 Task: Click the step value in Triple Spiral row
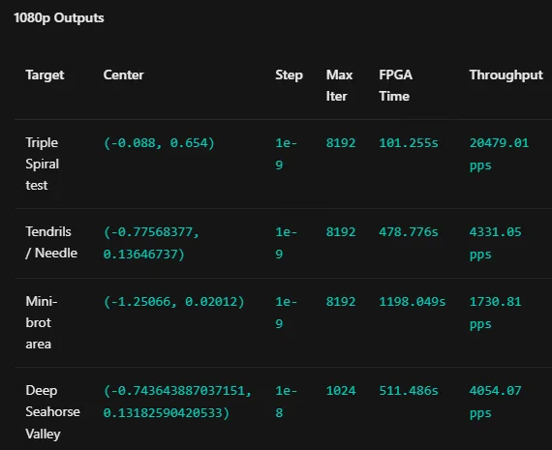pos(286,154)
